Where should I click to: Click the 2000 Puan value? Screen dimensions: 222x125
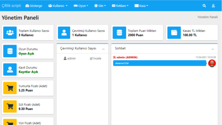pyautogui.click(x=136, y=35)
